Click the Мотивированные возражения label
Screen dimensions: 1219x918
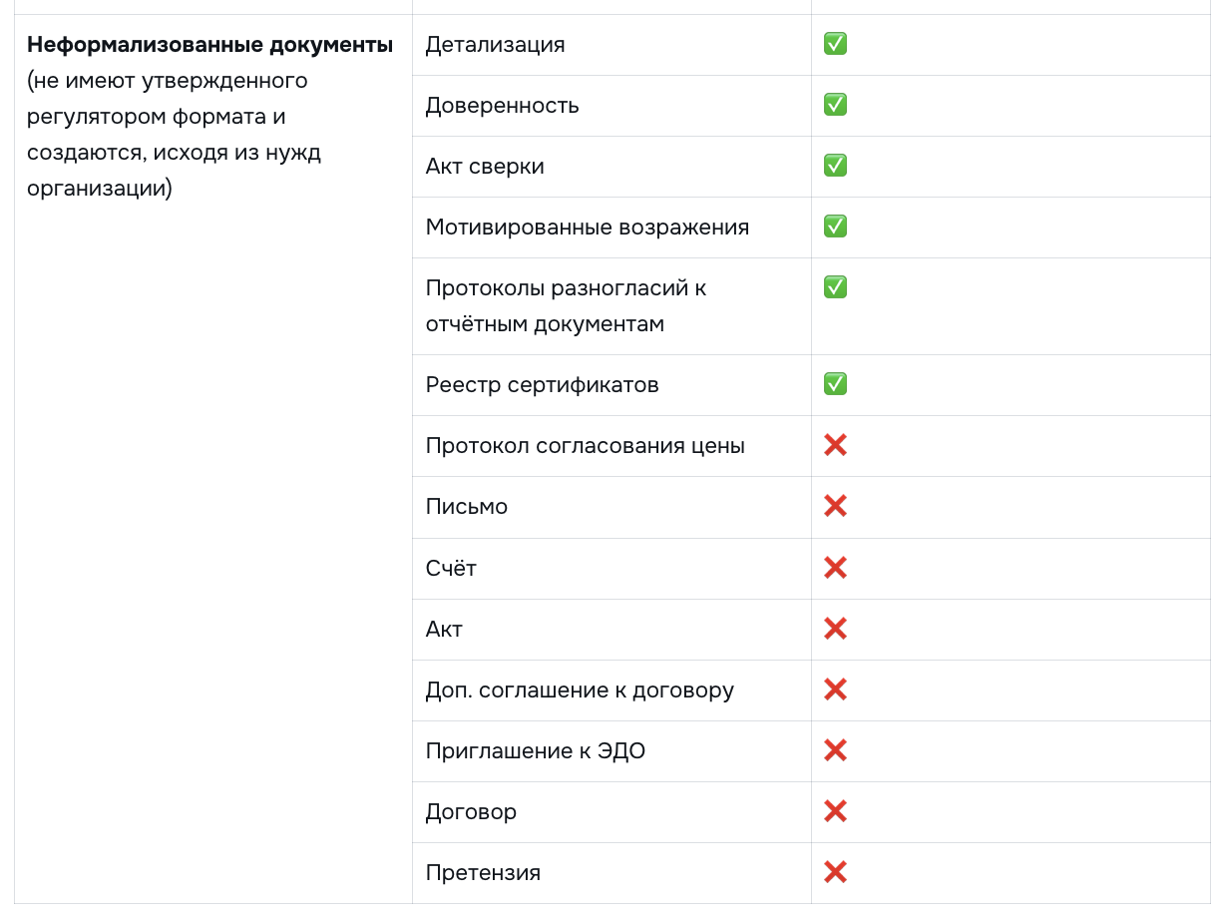click(587, 228)
